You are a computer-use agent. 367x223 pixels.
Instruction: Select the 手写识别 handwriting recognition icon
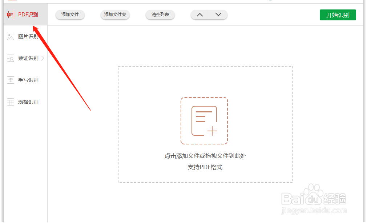[10, 80]
